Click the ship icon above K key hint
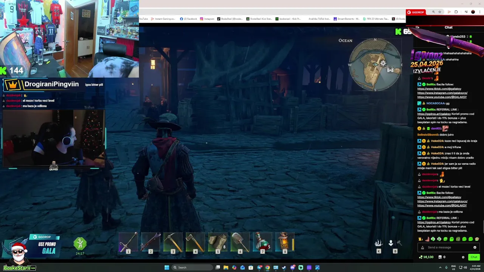The width and height of the screenshot is (484, 272). pyautogui.click(x=379, y=243)
